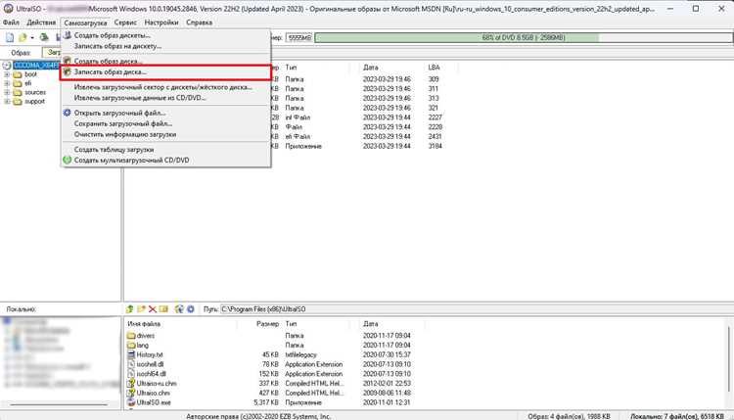Click the globe refresh icon in local toolbar
The width and height of the screenshot is (734, 420).
point(179,309)
